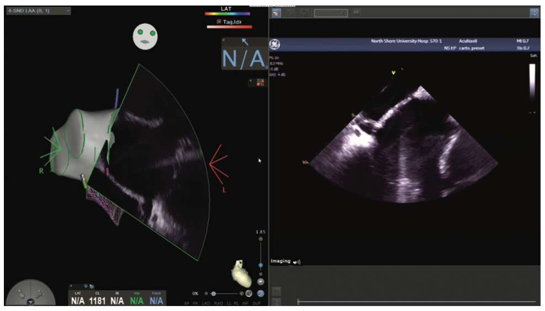This screenshot has height=311, width=545.
Task: Close the small point-tags widget
Action: point(250,81)
